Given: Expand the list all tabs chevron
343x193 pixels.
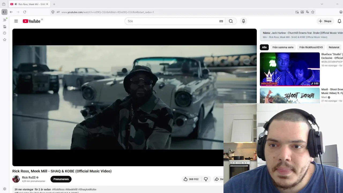Looking at the screenshot, I should [322, 4].
